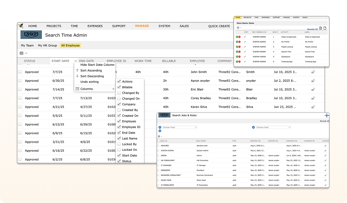The width and height of the screenshot is (347, 203).
Task: Click the ROLE NAME column header
Action: pyautogui.click(x=201, y=141)
